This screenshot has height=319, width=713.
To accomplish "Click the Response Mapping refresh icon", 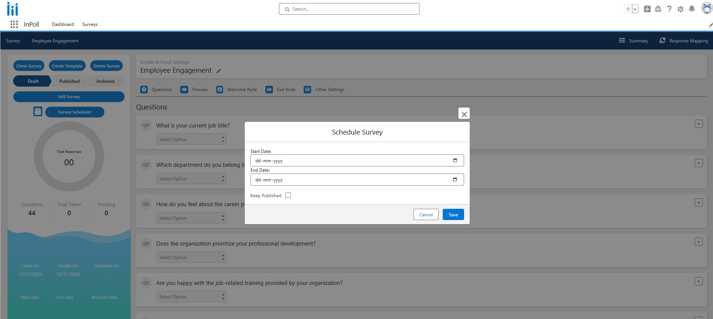I will [662, 40].
